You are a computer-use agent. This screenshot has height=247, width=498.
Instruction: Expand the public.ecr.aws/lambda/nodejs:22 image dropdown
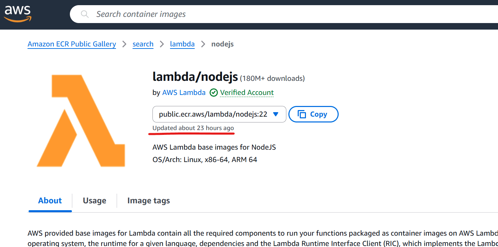[219, 114]
